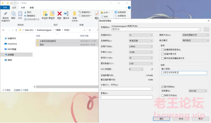Sort by the Date modified (修改日期) column
Screen dimensions: 211x123
pos(84,36)
